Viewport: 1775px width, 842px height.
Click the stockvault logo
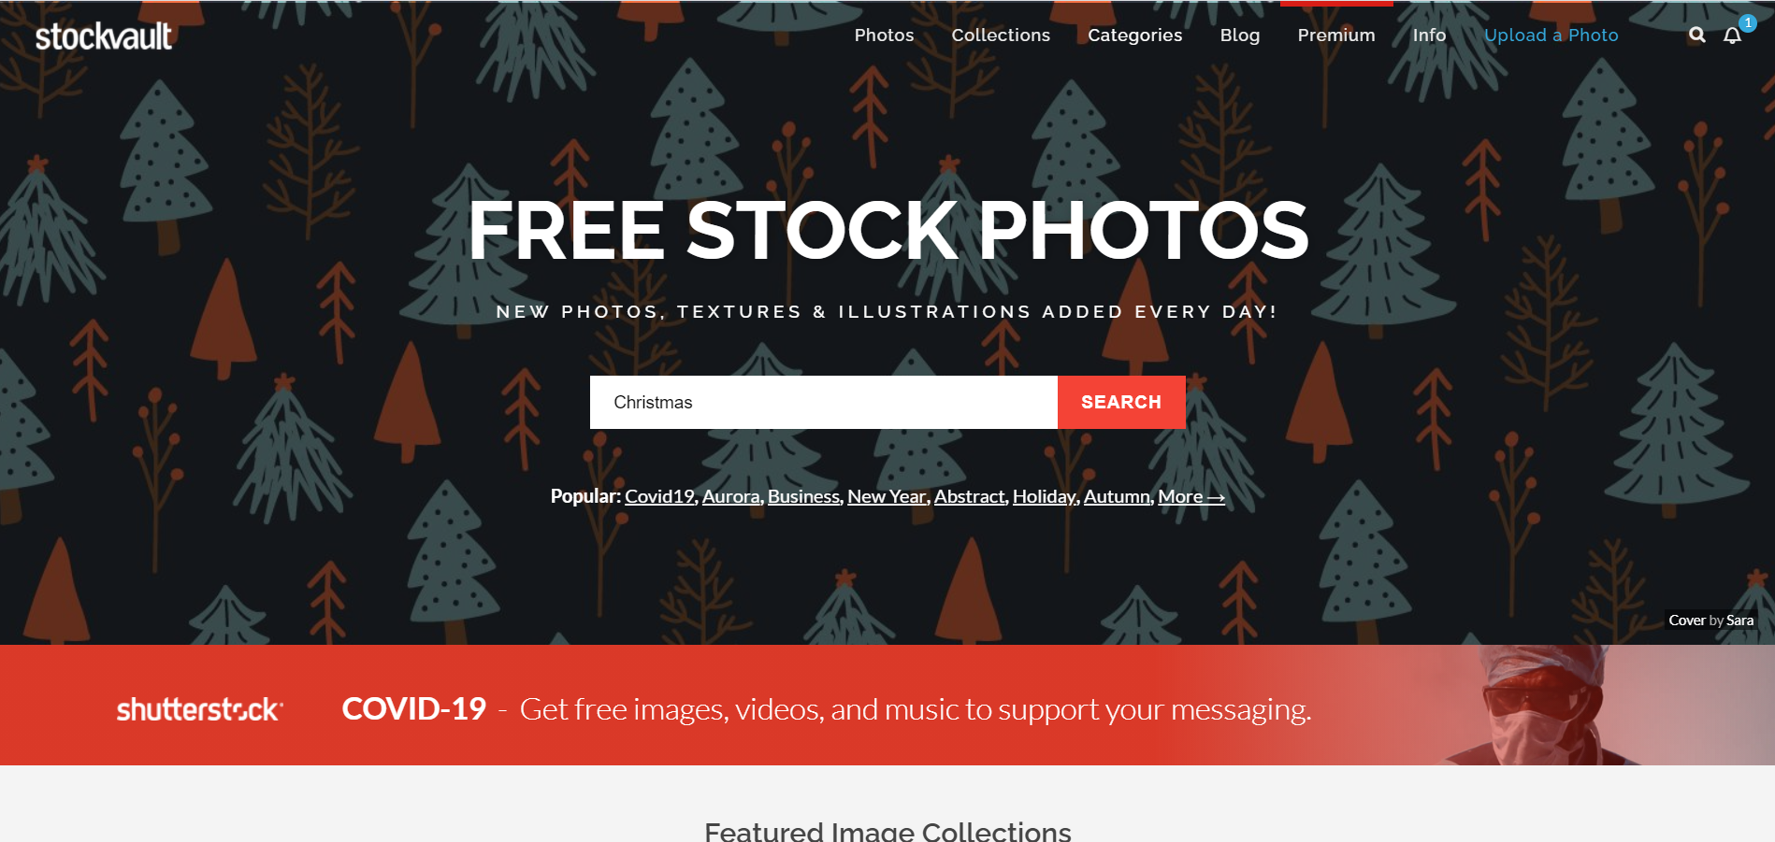coord(104,36)
